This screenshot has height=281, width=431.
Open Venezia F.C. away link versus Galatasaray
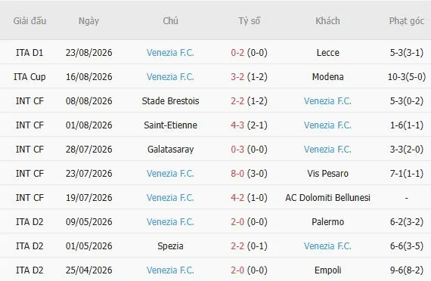[x=327, y=149]
